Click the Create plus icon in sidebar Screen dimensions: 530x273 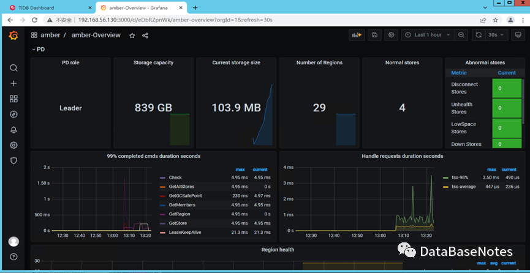pos(13,83)
